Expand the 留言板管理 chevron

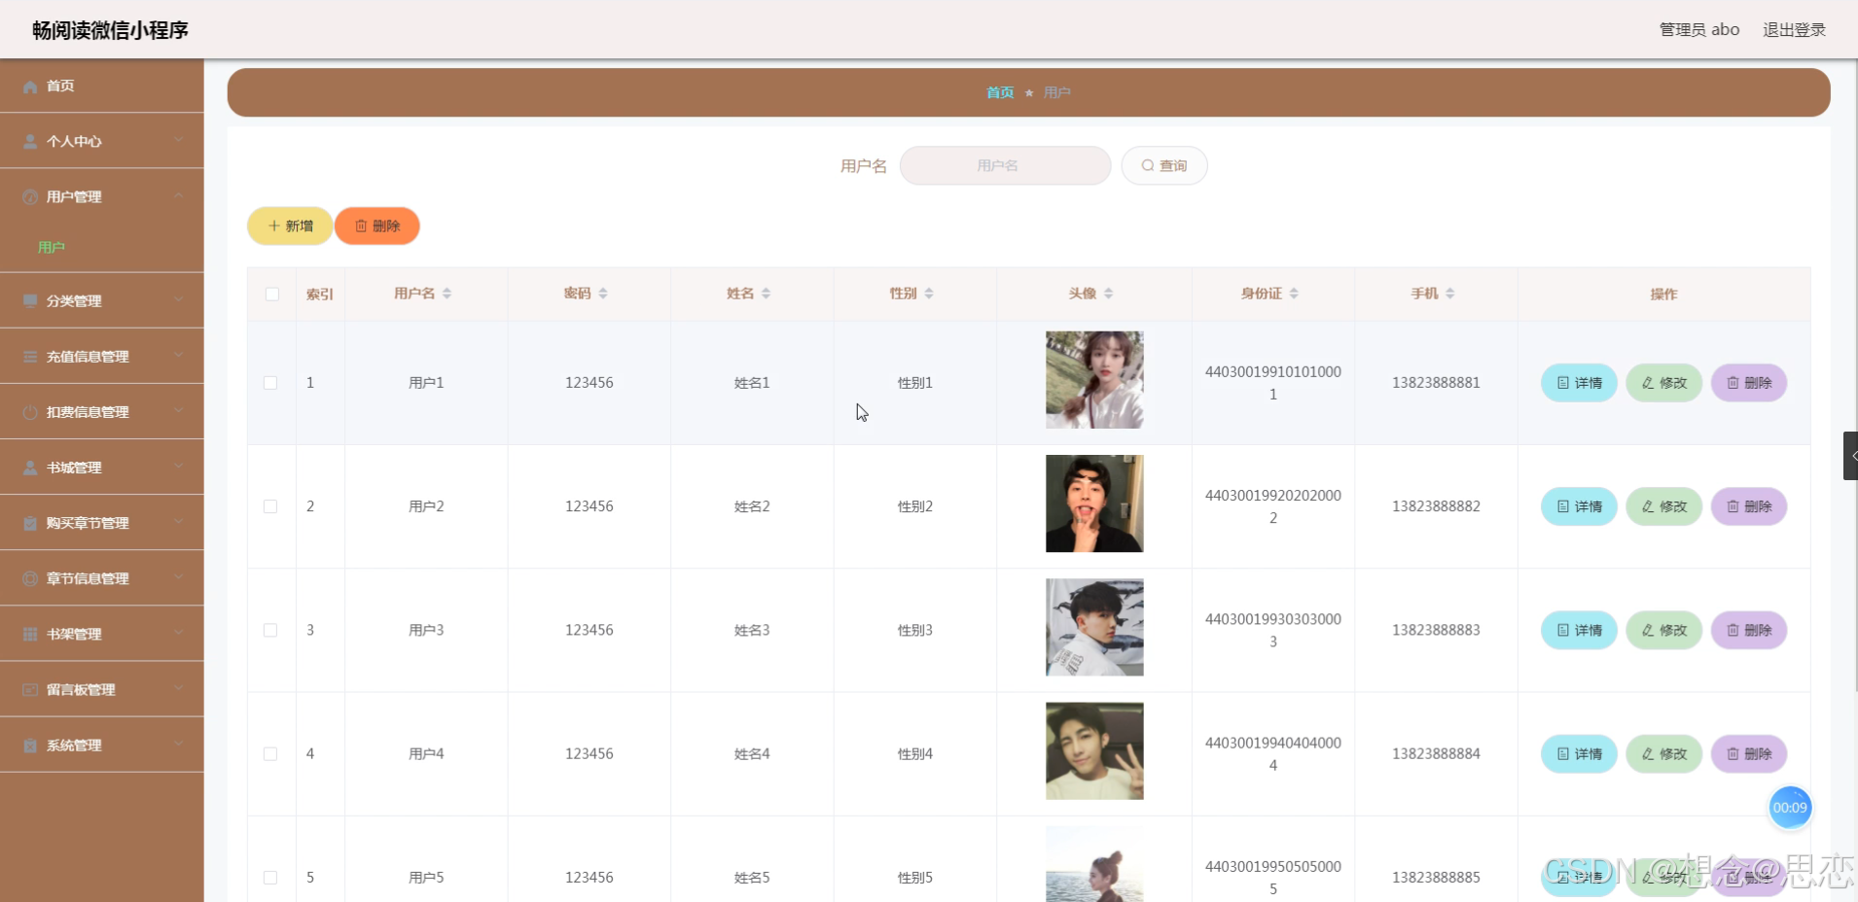pos(179,688)
